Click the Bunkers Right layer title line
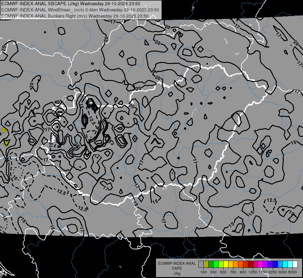 coord(75,16)
